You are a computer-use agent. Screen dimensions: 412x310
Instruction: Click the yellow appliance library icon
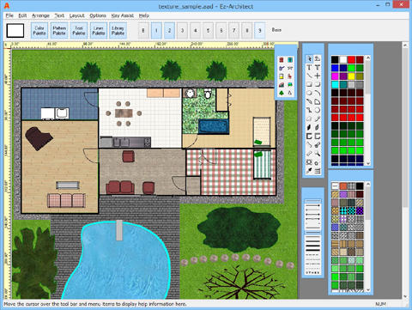coord(282,76)
